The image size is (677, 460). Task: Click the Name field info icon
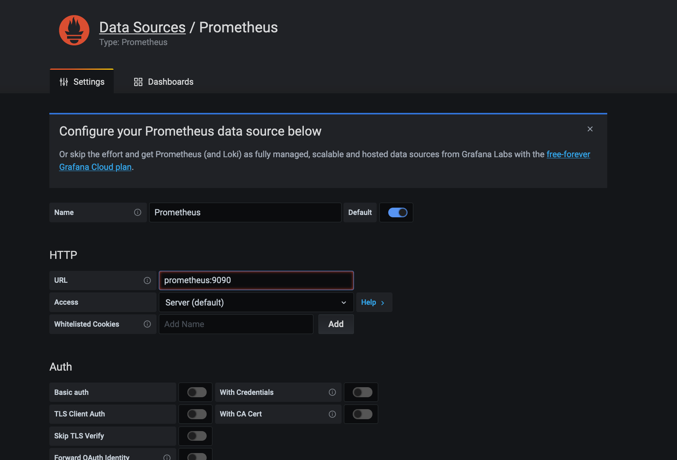coord(138,212)
